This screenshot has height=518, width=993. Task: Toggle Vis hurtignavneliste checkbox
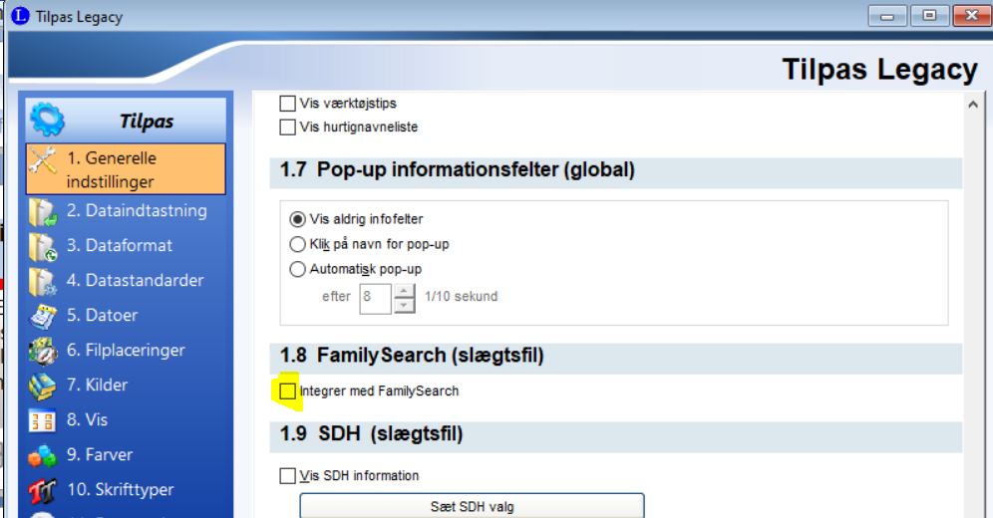(x=287, y=128)
